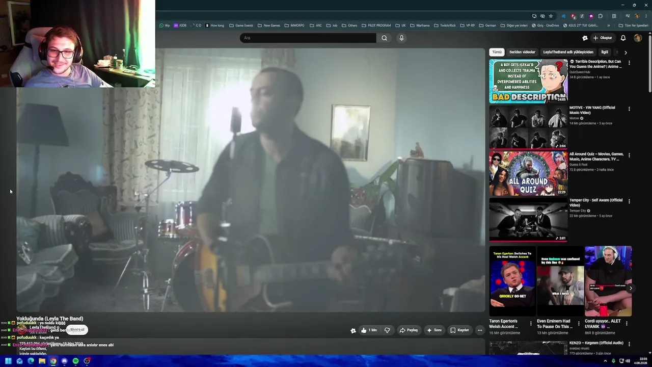Image resolution: width=652 pixels, height=367 pixels.
Task: Click the 'Sorun' ask button
Action: click(x=434, y=330)
